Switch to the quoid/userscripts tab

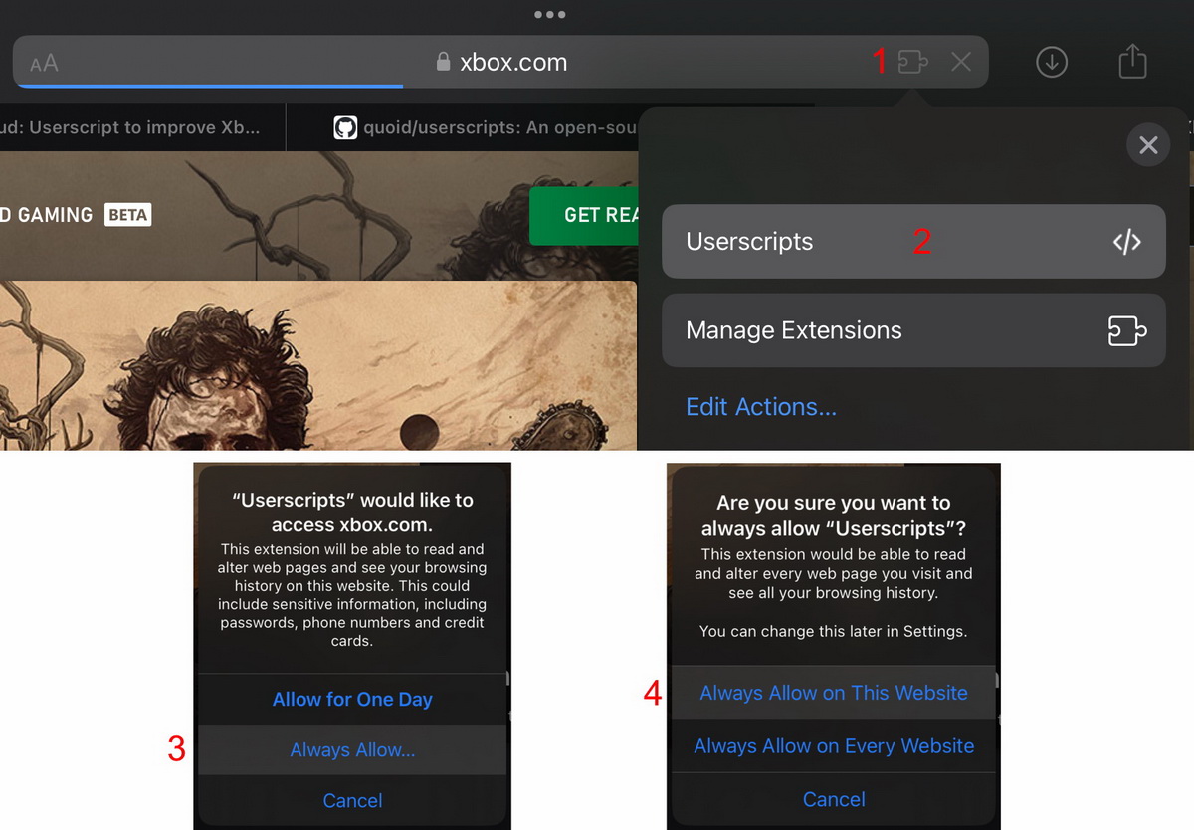(462, 127)
